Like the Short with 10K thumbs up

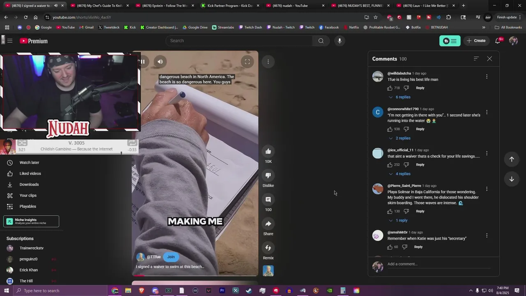click(268, 151)
